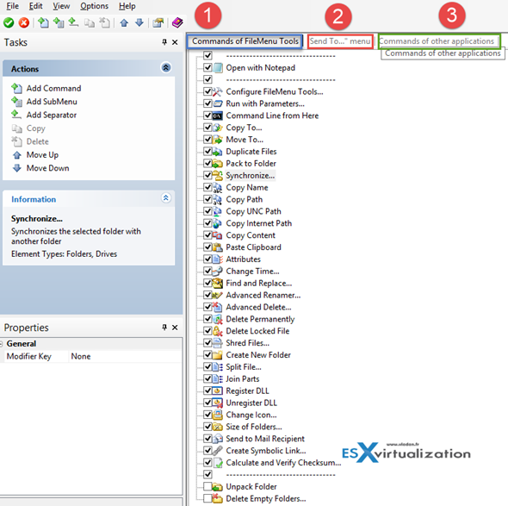
Task: Click the Create New Folder icon
Action: click(218, 355)
